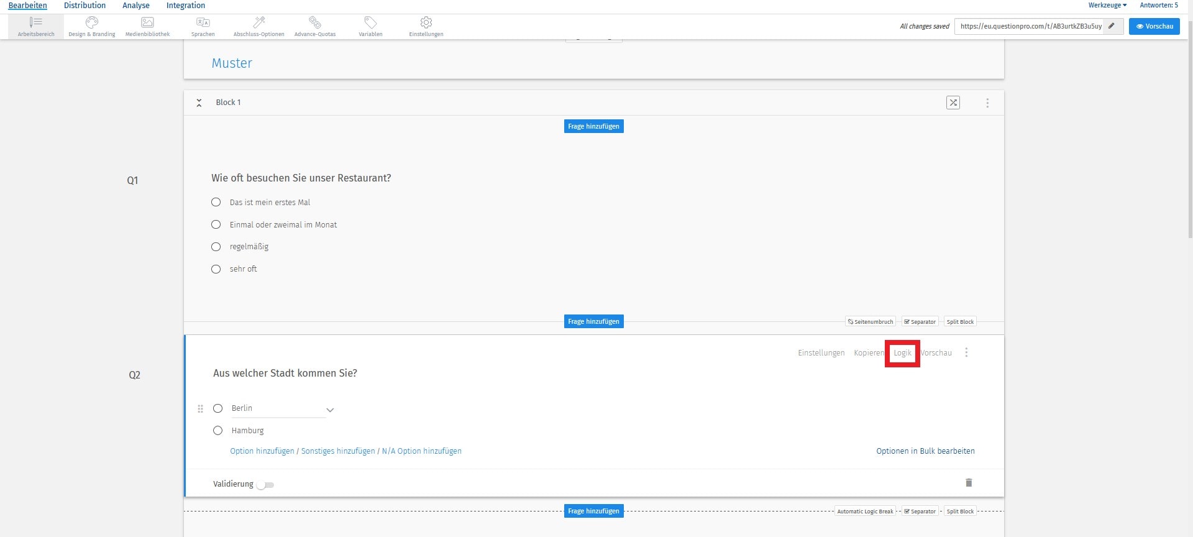Image resolution: width=1193 pixels, height=537 pixels.
Task: Click Split Block below Q1
Action: [x=960, y=322]
